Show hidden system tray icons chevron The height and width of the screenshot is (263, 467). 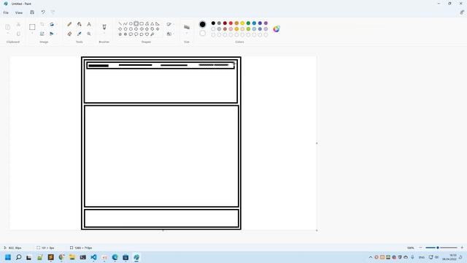pos(371,257)
